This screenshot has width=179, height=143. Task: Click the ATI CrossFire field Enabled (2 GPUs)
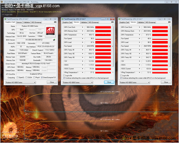(36, 74)
